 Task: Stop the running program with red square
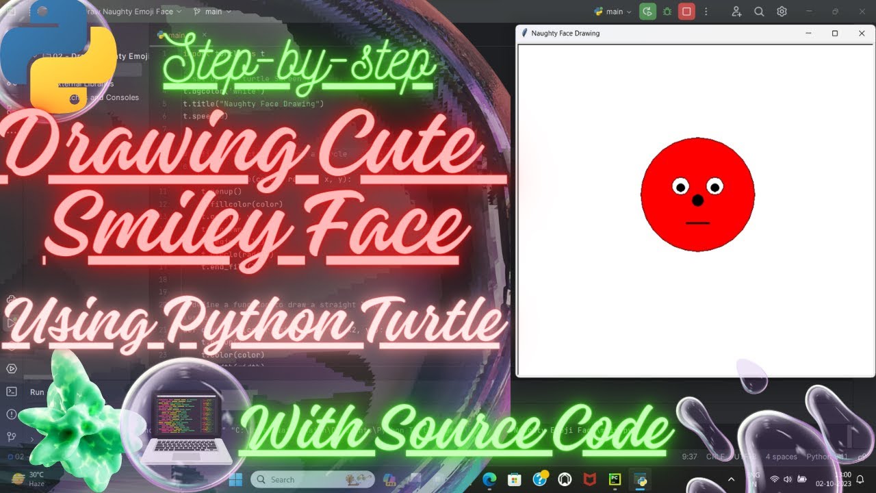686,12
